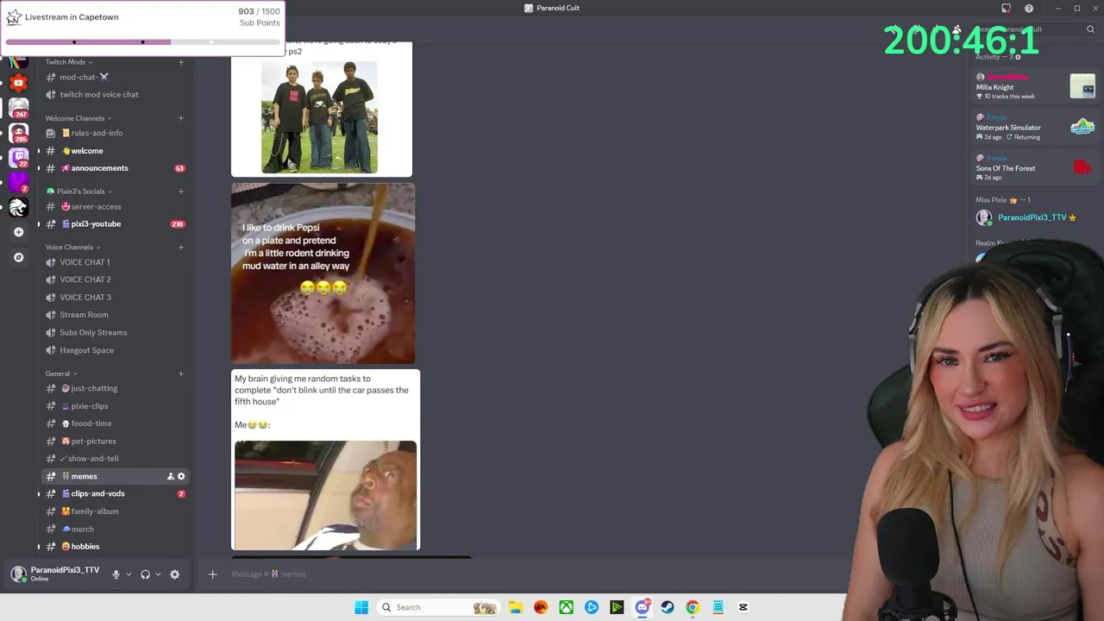The height and width of the screenshot is (621, 1104).
Task: Select Waterpark Simulator activity entry
Action: point(1036,127)
